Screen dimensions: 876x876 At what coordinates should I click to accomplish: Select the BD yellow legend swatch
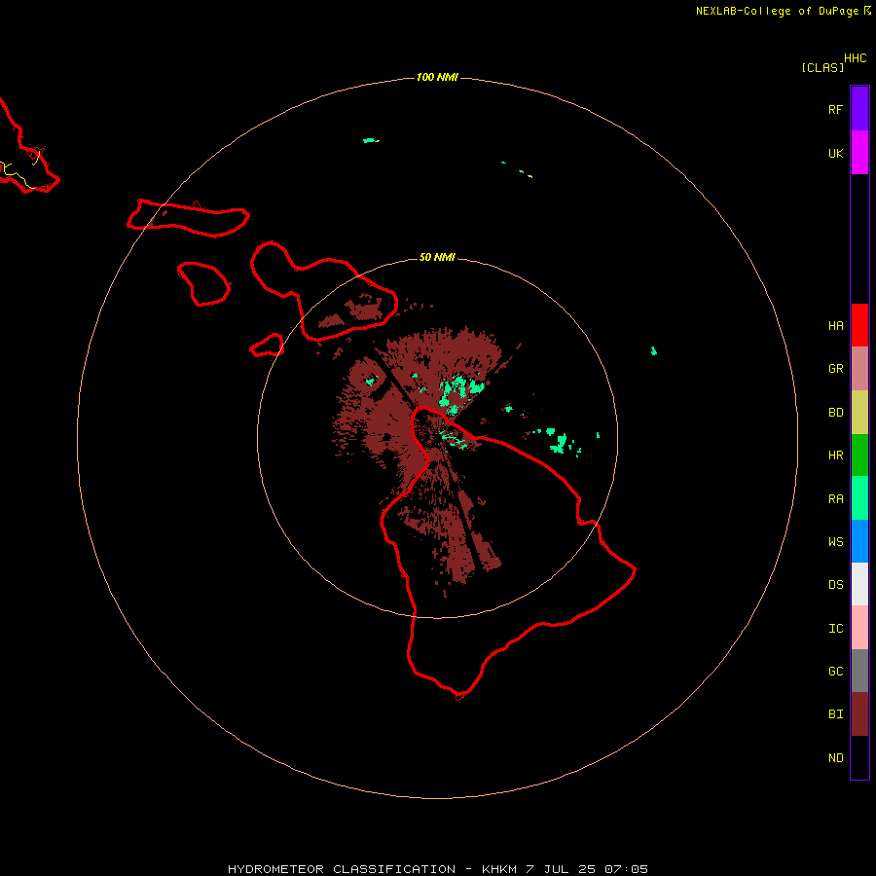[x=859, y=413]
